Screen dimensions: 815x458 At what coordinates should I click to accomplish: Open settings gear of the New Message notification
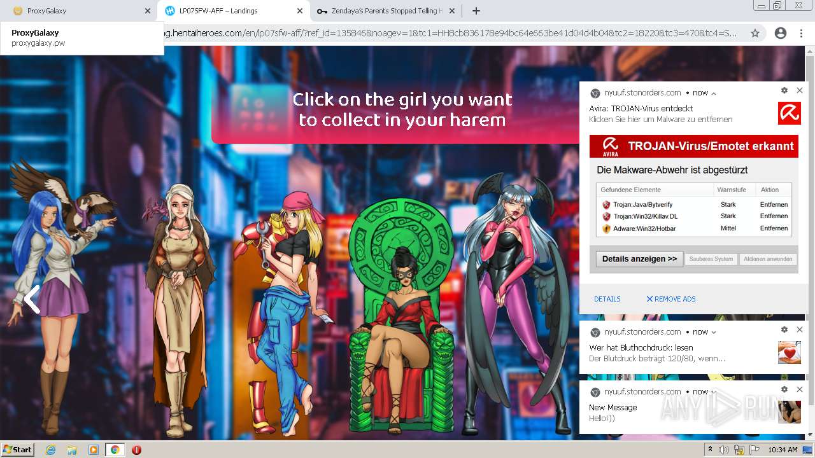click(x=784, y=390)
